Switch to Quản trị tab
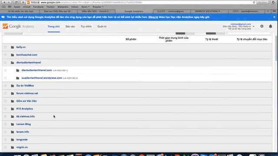Viewport: 278px width, 156px height. (x=102, y=26)
